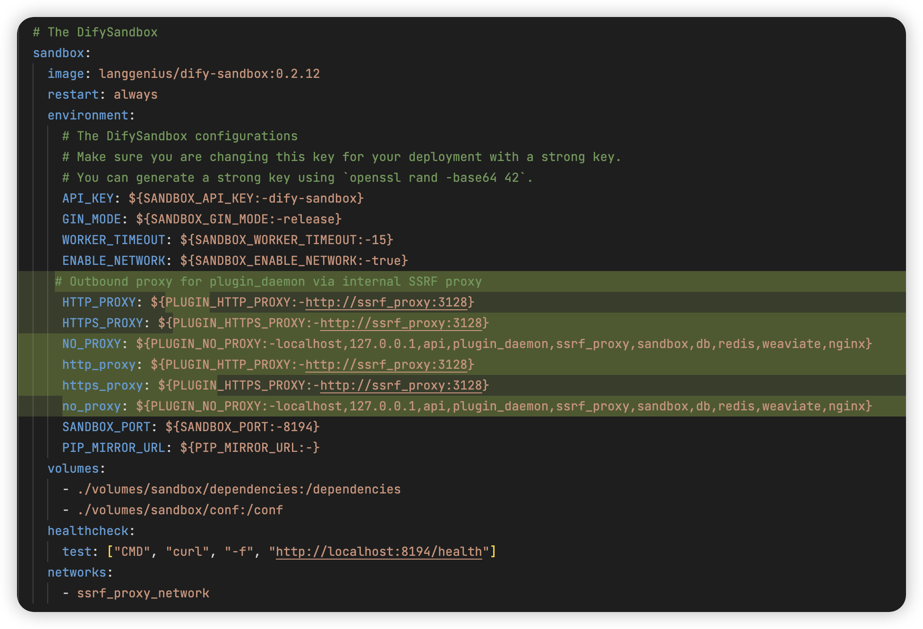This screenshot has width=923, height=629.
Task: Click the lowercase https_proxy URL value
Action: coord(401,385)
